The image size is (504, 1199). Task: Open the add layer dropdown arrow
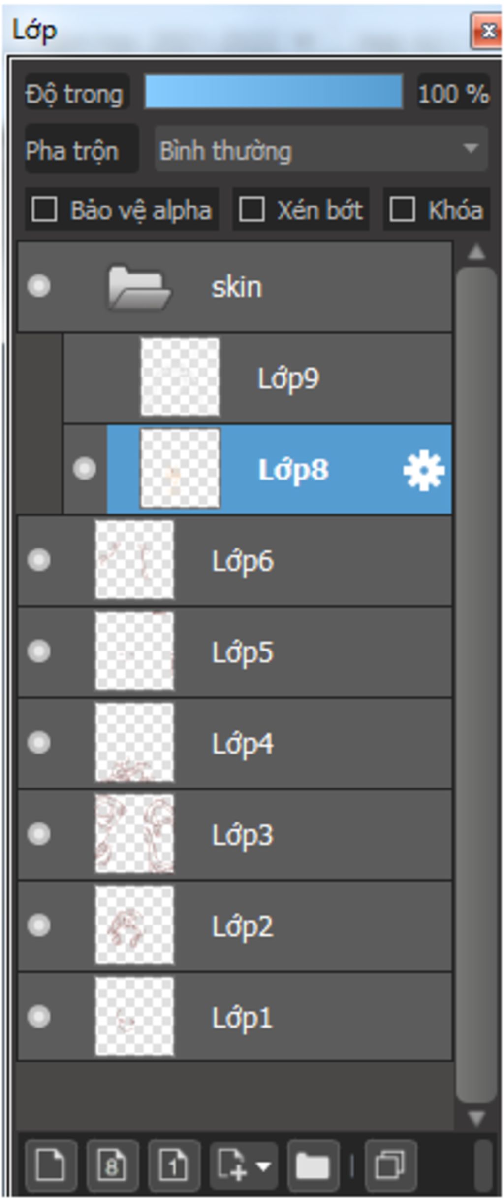coord(264,1166)
